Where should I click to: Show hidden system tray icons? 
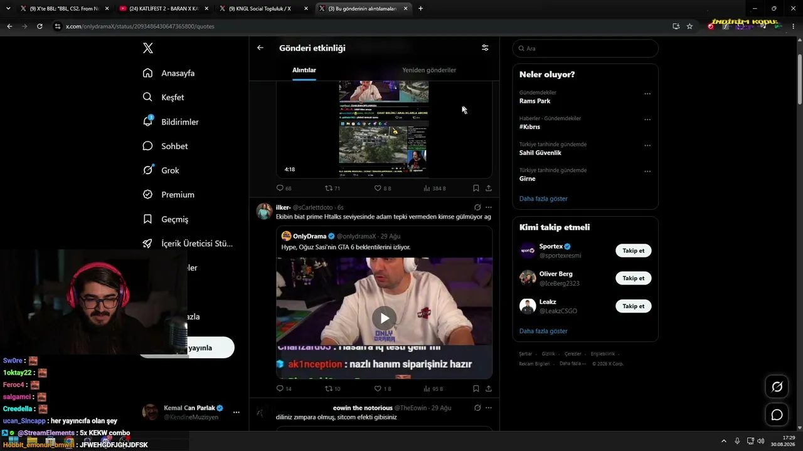723,441
